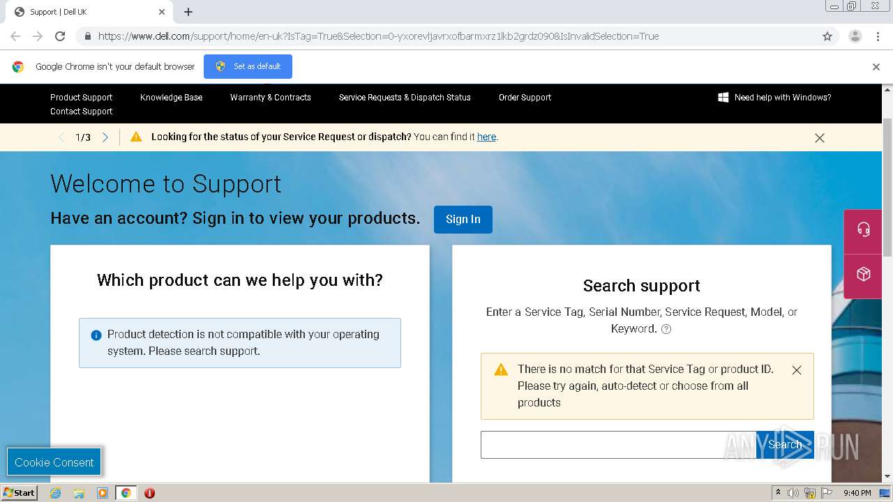Image resolution: width=893 pixels, height=502 pixels.
Task: Show previous notification with left chevron
Action: coord(61,137)
